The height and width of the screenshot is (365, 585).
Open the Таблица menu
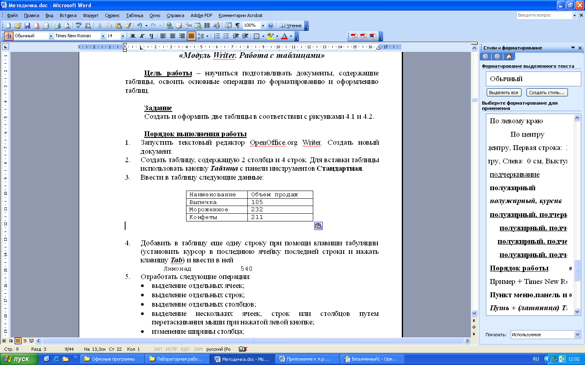coord(134,15)
